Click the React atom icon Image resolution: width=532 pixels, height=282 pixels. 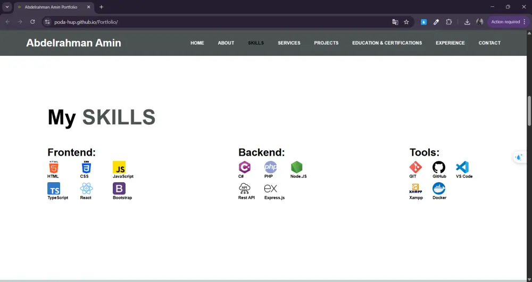[x=86, y=189]
